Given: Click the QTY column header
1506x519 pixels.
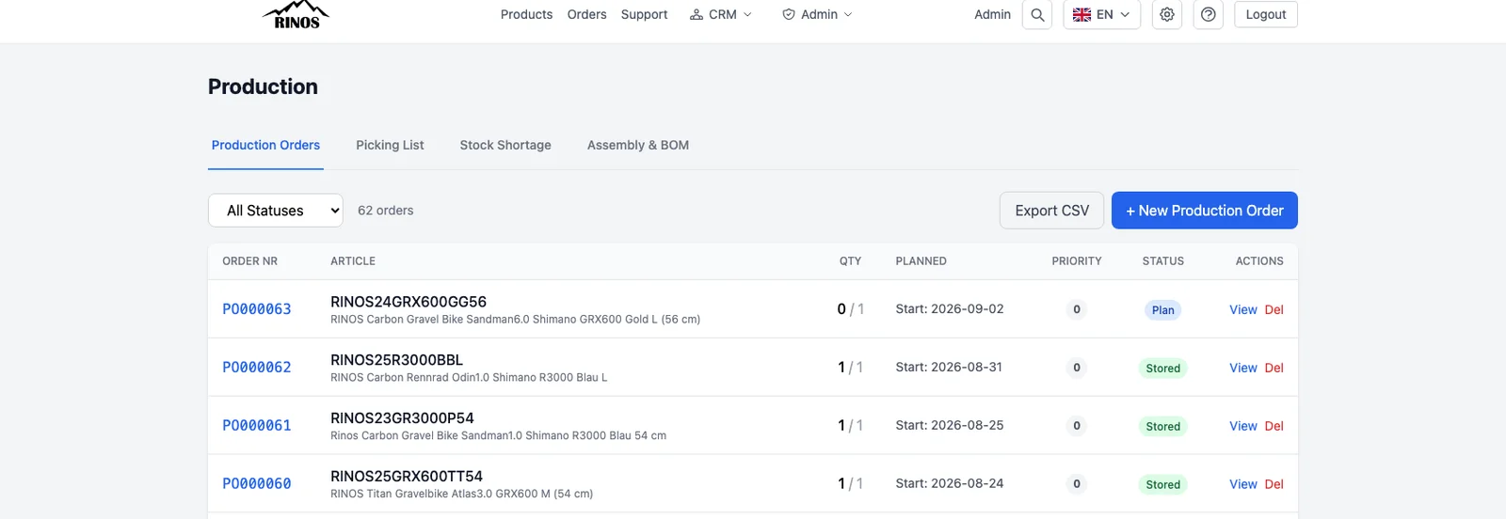Looking at the screenshot, I should (x=850, y=261).
